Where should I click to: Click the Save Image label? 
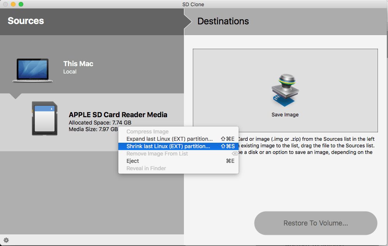[285, 115]
